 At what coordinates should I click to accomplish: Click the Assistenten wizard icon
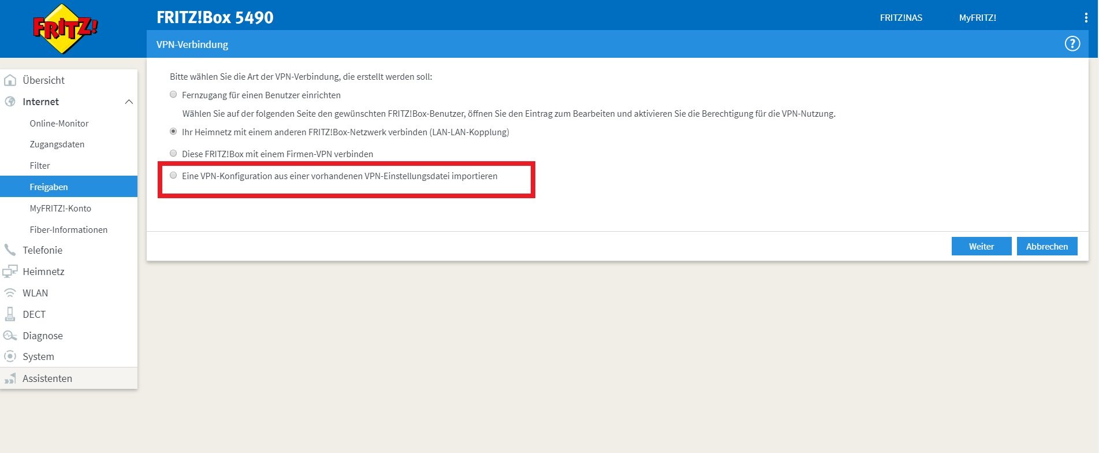pyautogui.click(x=10, y=378)
